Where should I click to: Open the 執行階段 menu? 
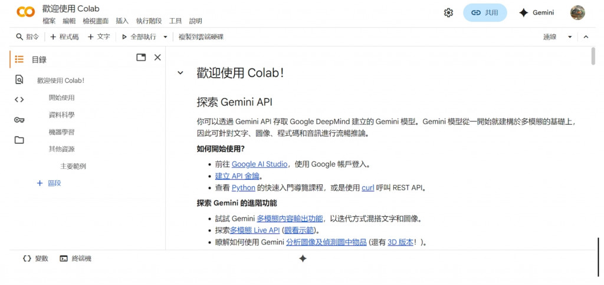point(149,21)
